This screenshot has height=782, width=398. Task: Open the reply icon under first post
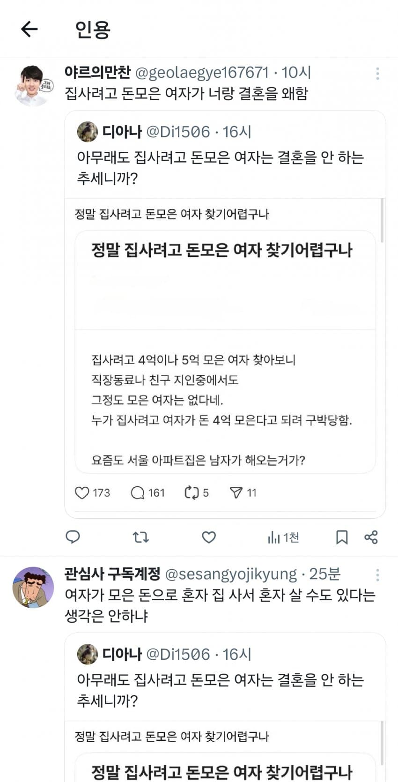[x=73, y=537]
